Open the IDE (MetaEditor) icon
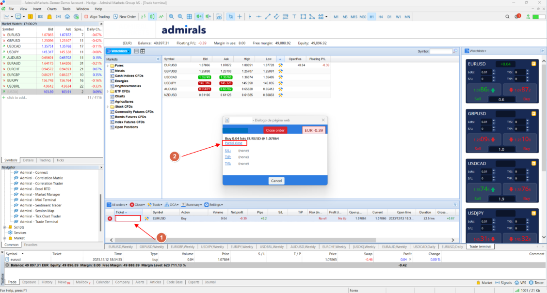The image size is (547, 293). [40, 16]
